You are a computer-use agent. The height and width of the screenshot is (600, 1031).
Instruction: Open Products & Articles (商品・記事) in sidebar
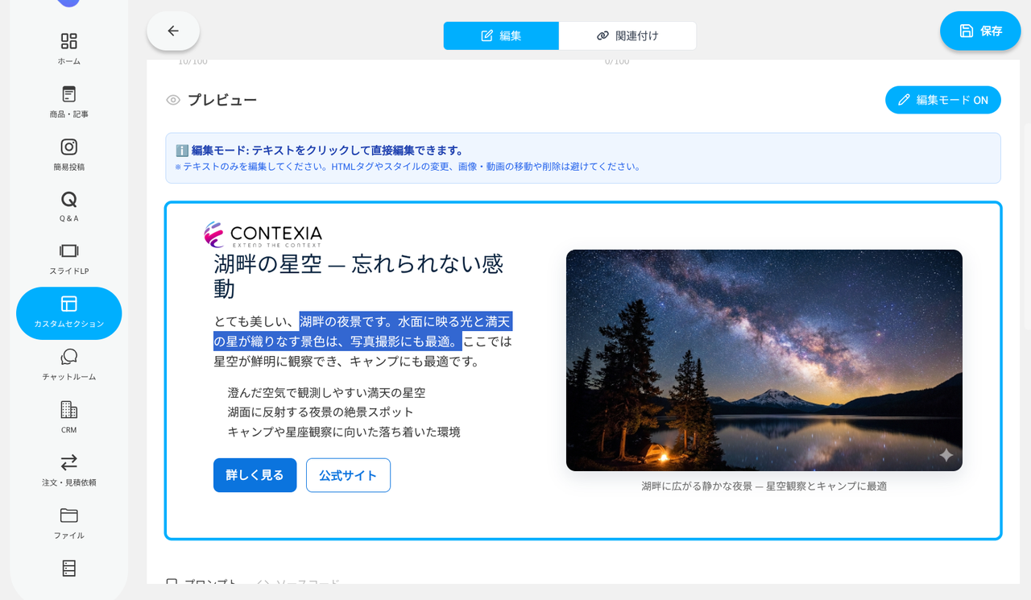pyautogui.click(x=68, y=95)
